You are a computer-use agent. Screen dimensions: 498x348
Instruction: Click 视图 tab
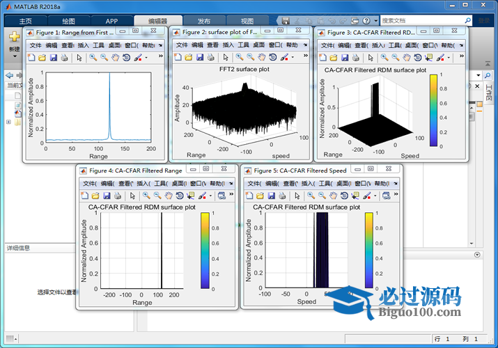click(247, 21)
